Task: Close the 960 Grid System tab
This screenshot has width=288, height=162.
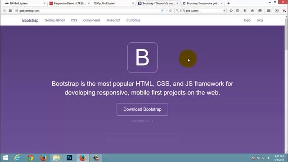Action: click(x=44, y=3)
